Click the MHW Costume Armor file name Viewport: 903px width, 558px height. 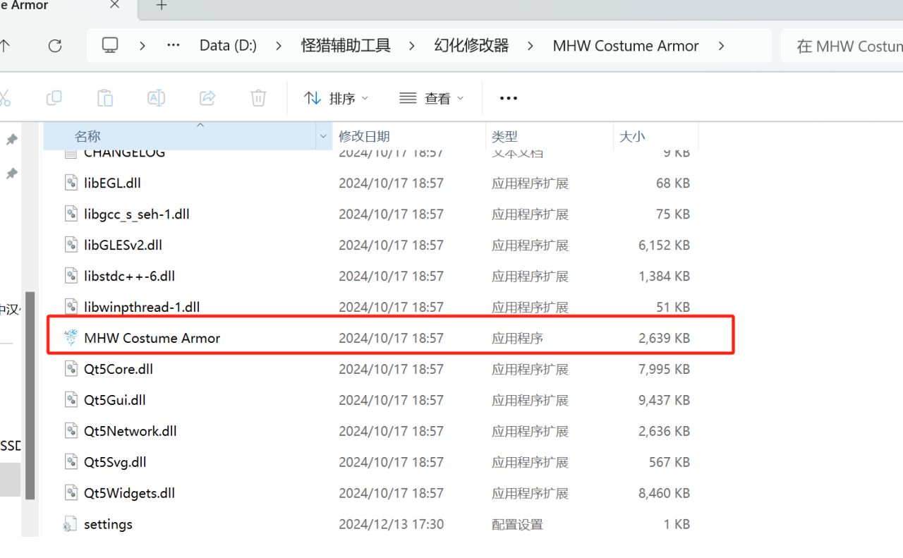pyautogui.click(x=152, y=338)
